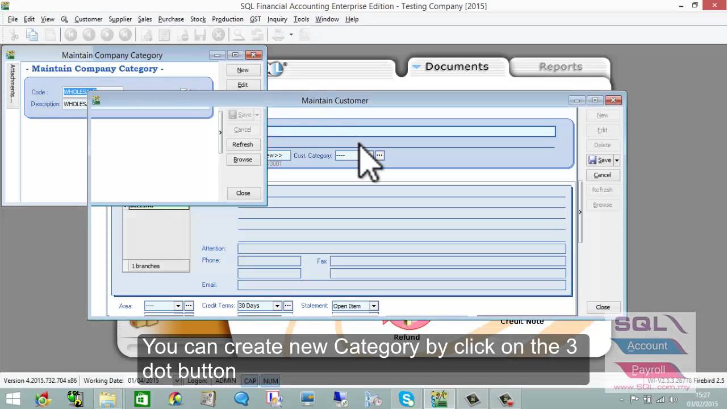Click Close in Maintain Company Category window
Screen dimensions: 727x409
[x=243, y=193]
